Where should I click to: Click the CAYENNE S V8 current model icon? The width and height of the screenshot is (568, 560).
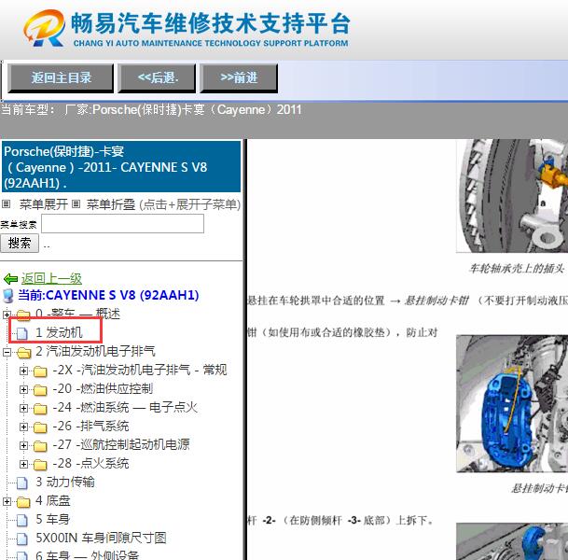[x=8, y=296]
